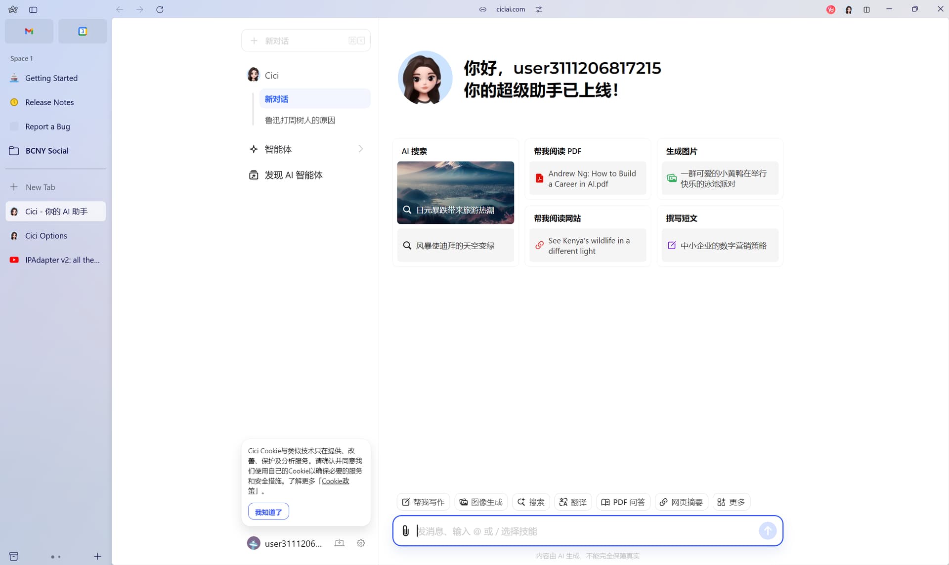Open the Gmail pinned tab
This screenshot has width=949, height=565.
(29, 31)
